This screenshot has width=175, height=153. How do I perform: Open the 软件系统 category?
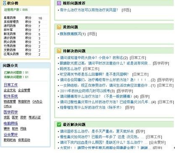(x=11, y=96)
